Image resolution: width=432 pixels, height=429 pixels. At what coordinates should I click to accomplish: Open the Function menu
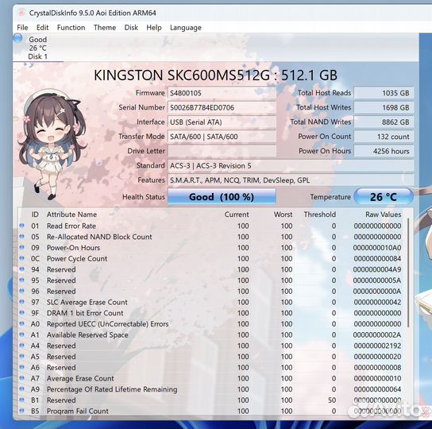click(x=71, y=28)
